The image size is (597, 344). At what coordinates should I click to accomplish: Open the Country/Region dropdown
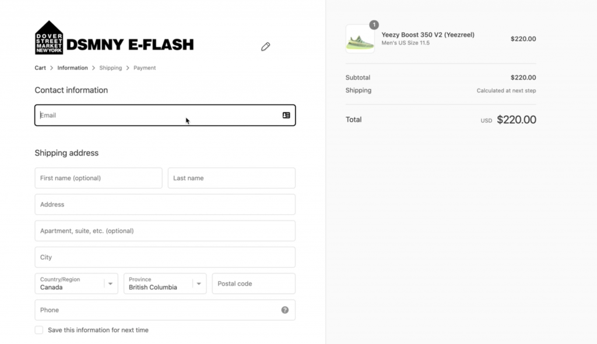point(76,283)
